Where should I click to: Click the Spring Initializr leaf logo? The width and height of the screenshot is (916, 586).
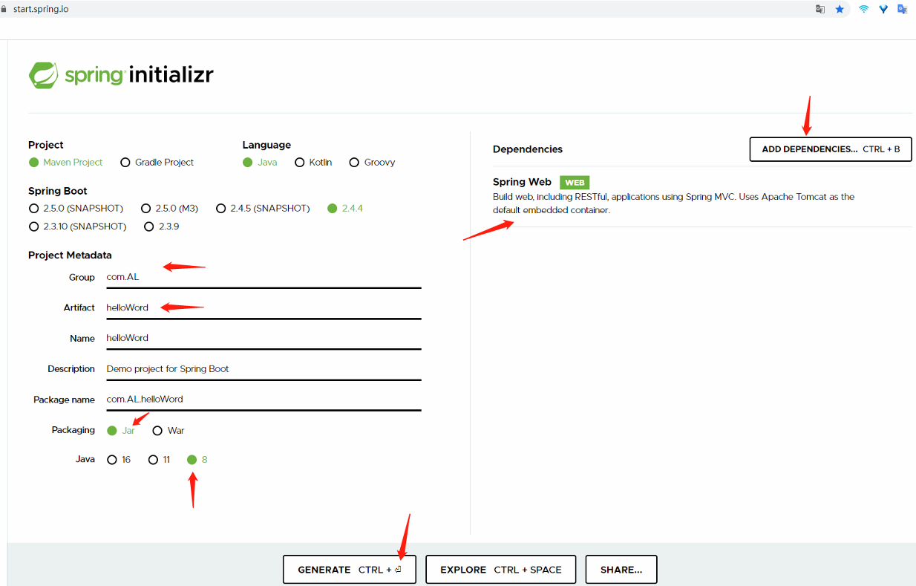(43, 75)
